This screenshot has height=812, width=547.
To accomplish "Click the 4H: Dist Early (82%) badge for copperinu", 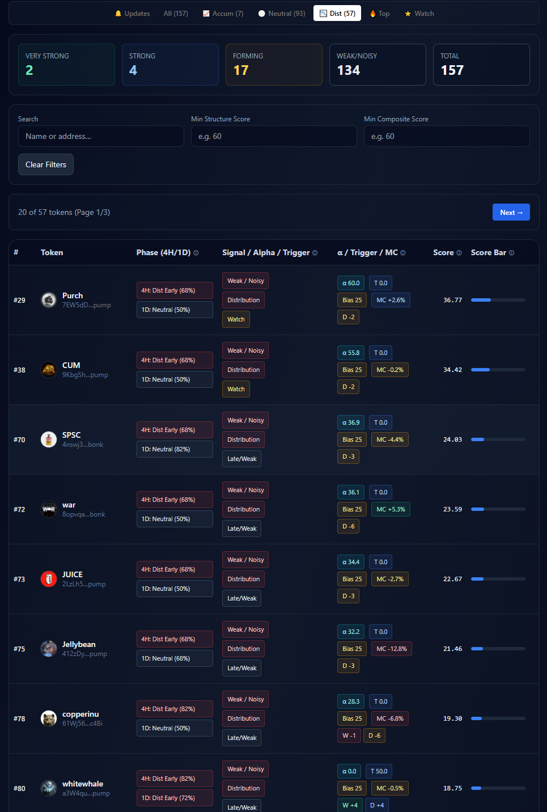I will point(175,709).
